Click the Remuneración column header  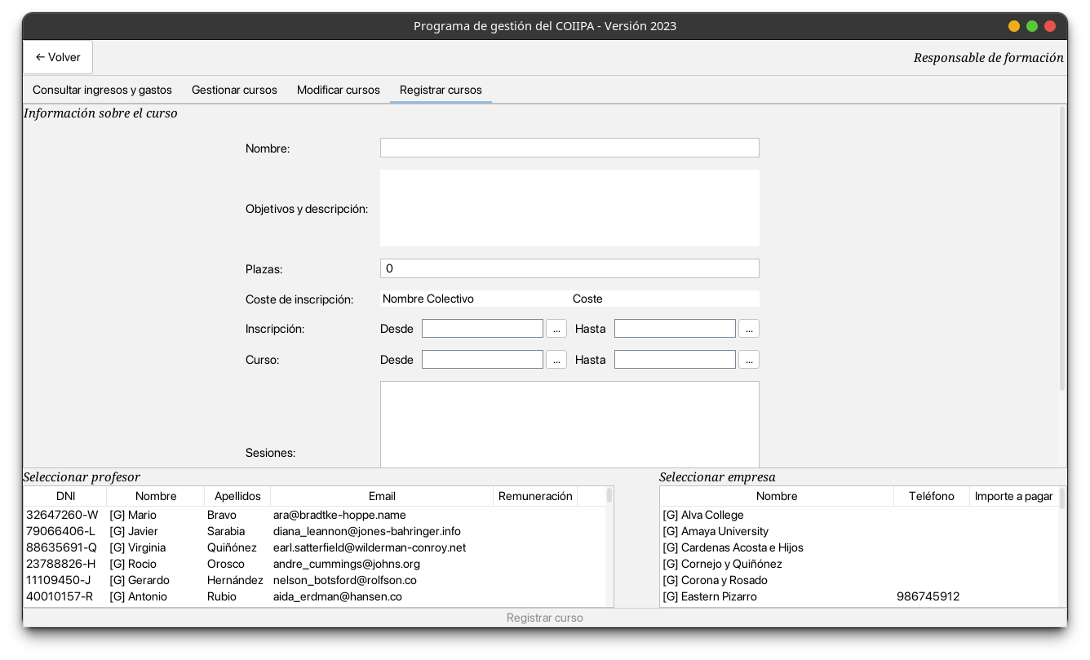[535, 496]
